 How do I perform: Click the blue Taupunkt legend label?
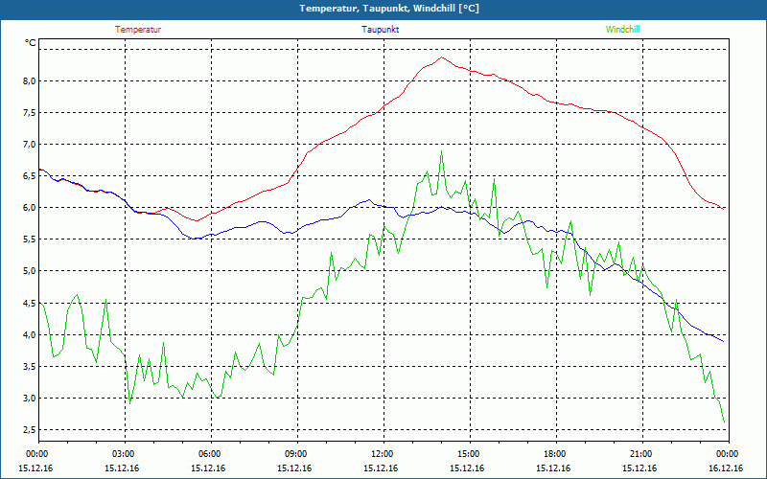[381, 30]
